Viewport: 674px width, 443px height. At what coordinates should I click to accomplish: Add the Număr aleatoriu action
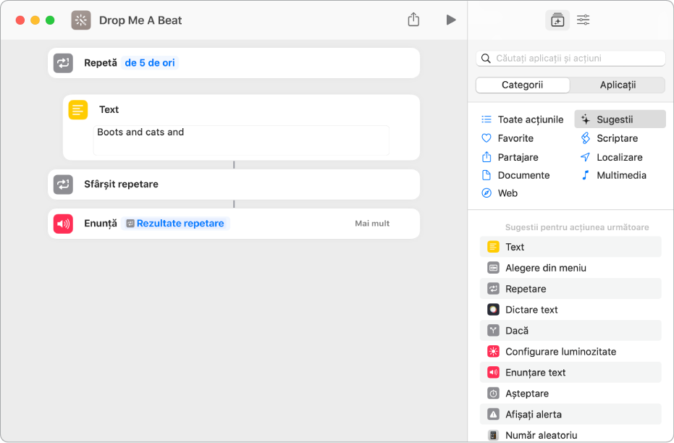point(570,435)
